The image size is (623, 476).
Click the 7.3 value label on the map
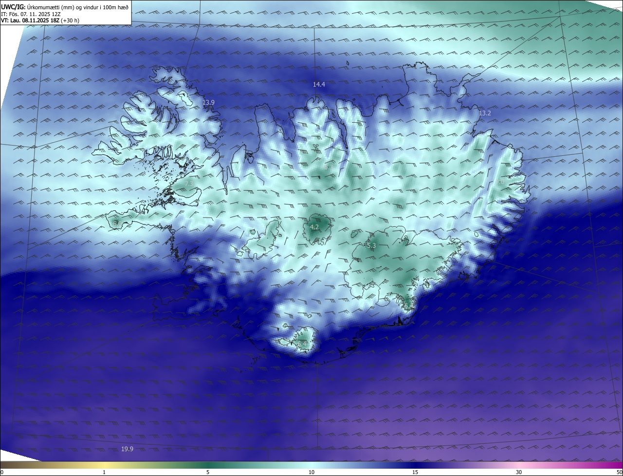(x=189, y=183)
